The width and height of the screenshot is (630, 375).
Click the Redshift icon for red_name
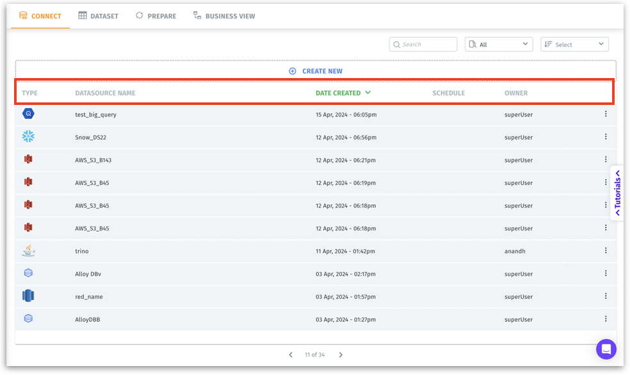click(28, 296)
